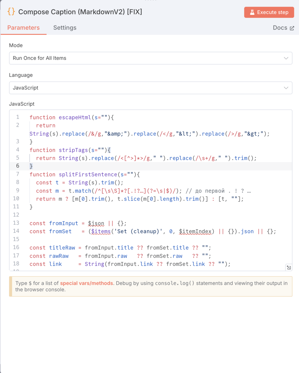This screenshot has height=373, width=299.
Task: Open the special vars/methods link
Action: pyautogui.click(x=86, y=283)
